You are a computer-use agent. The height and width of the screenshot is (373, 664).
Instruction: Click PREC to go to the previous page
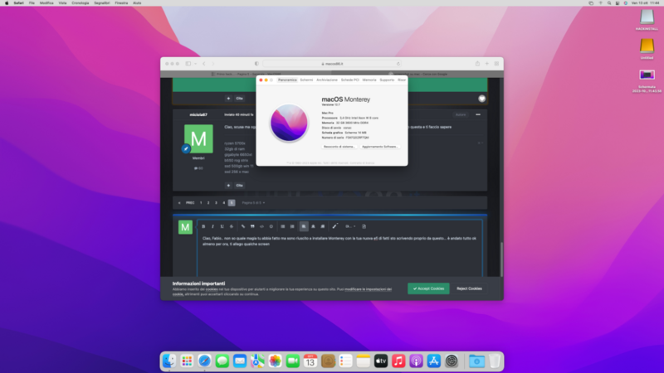(190, 202)
